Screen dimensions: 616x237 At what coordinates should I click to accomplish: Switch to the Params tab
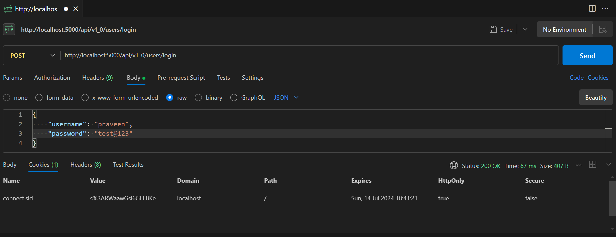tap(13, 78)
